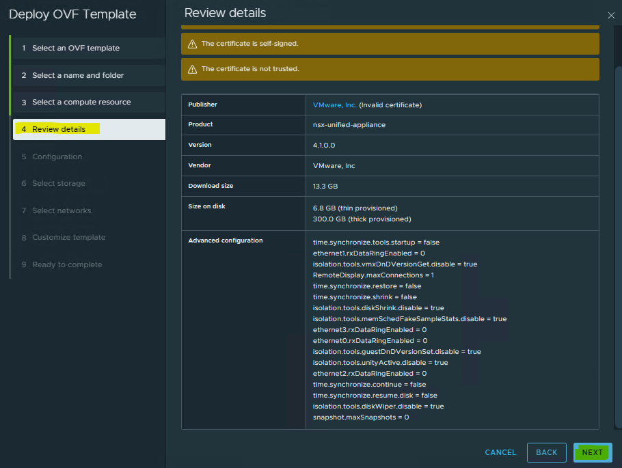Screen dimensions: 622x468
Task: Click 'RemoteDisplay.maxConnections = 1' line
Action: pos(373,275)
